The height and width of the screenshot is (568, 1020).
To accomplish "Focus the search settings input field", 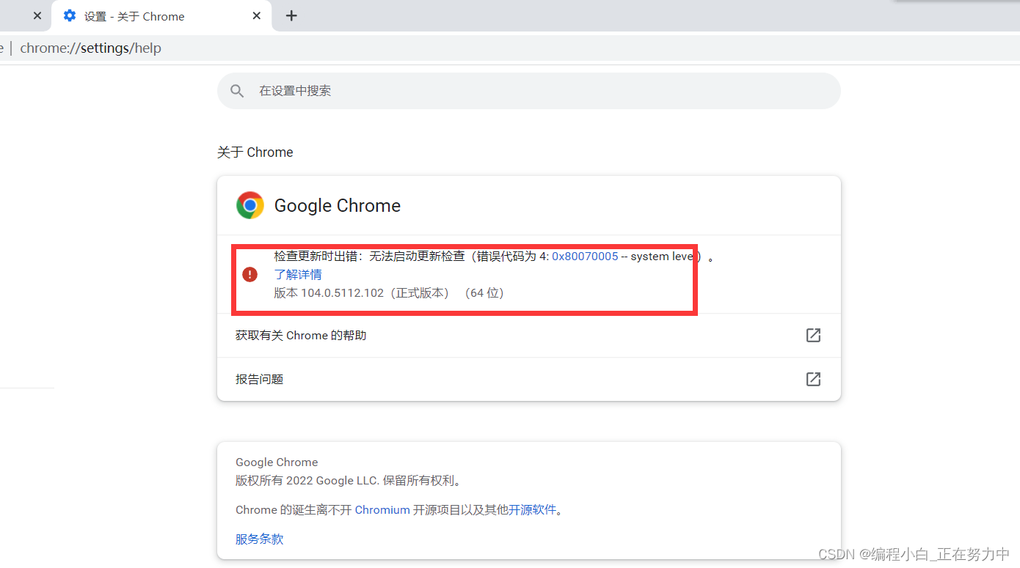I will [x=528, y=91].
